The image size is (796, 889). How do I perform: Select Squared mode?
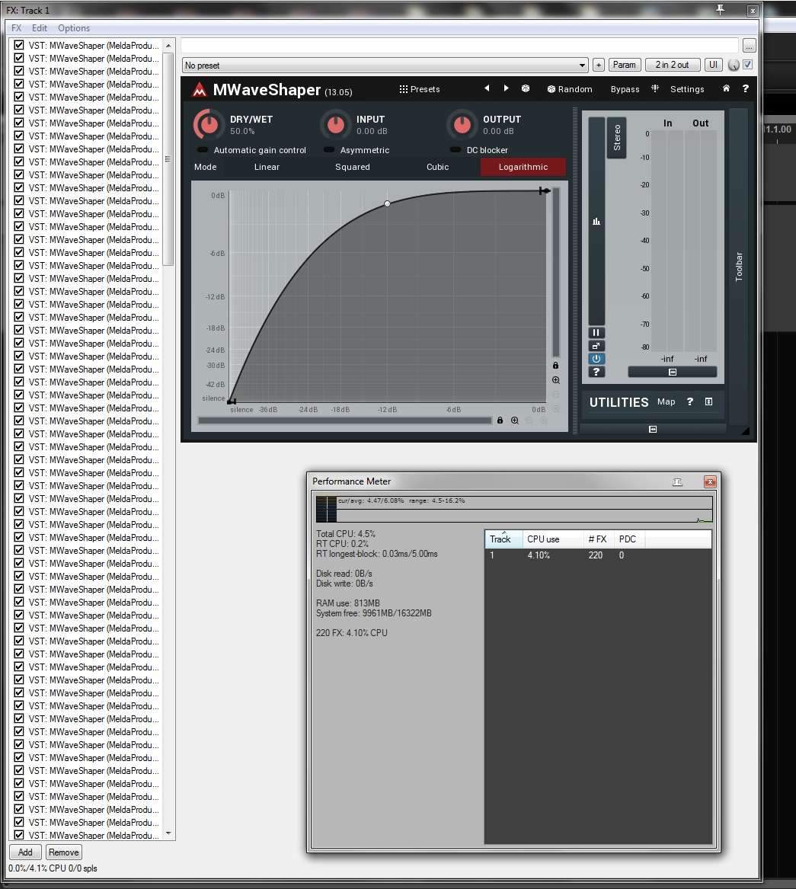coord(352,167)
